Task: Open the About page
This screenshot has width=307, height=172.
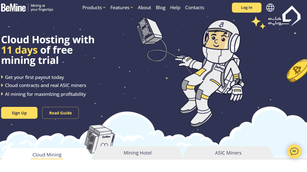Action: (144, 7)
